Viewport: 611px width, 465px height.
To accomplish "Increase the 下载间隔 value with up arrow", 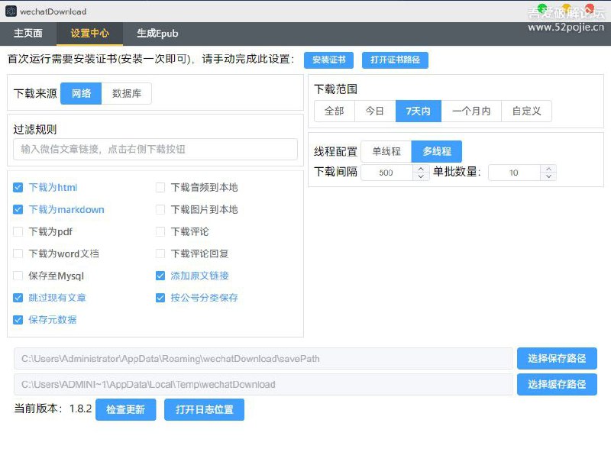I will (421, 169).
